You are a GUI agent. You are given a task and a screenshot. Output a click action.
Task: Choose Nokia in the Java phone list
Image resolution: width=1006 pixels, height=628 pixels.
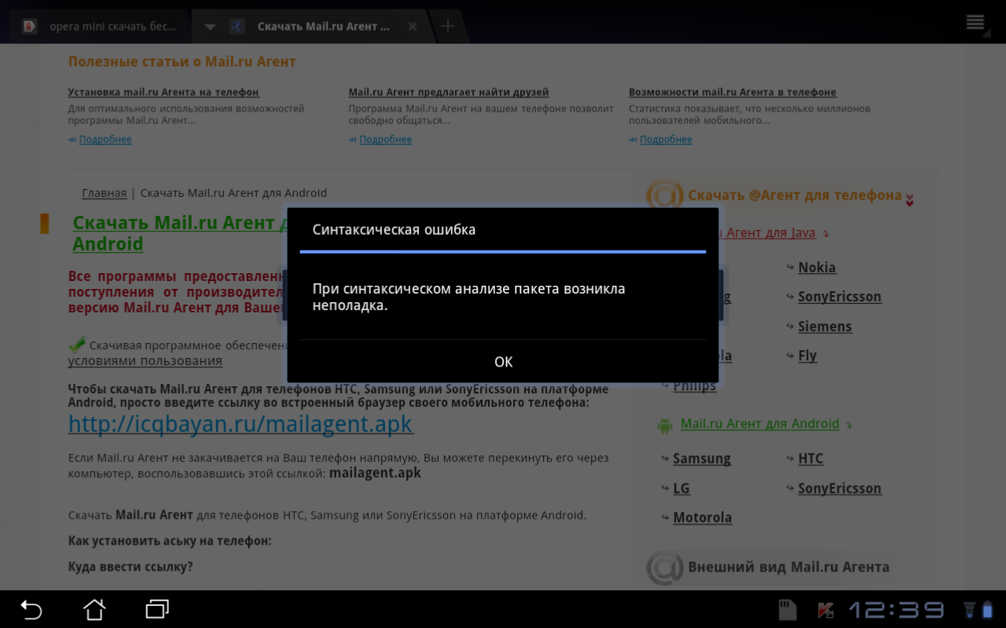817,268
